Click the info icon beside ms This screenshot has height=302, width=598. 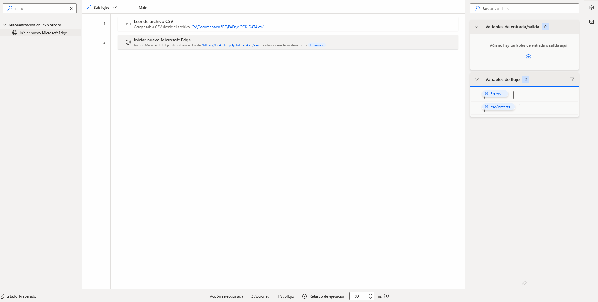pyautogui.click(x=387, y=296)
